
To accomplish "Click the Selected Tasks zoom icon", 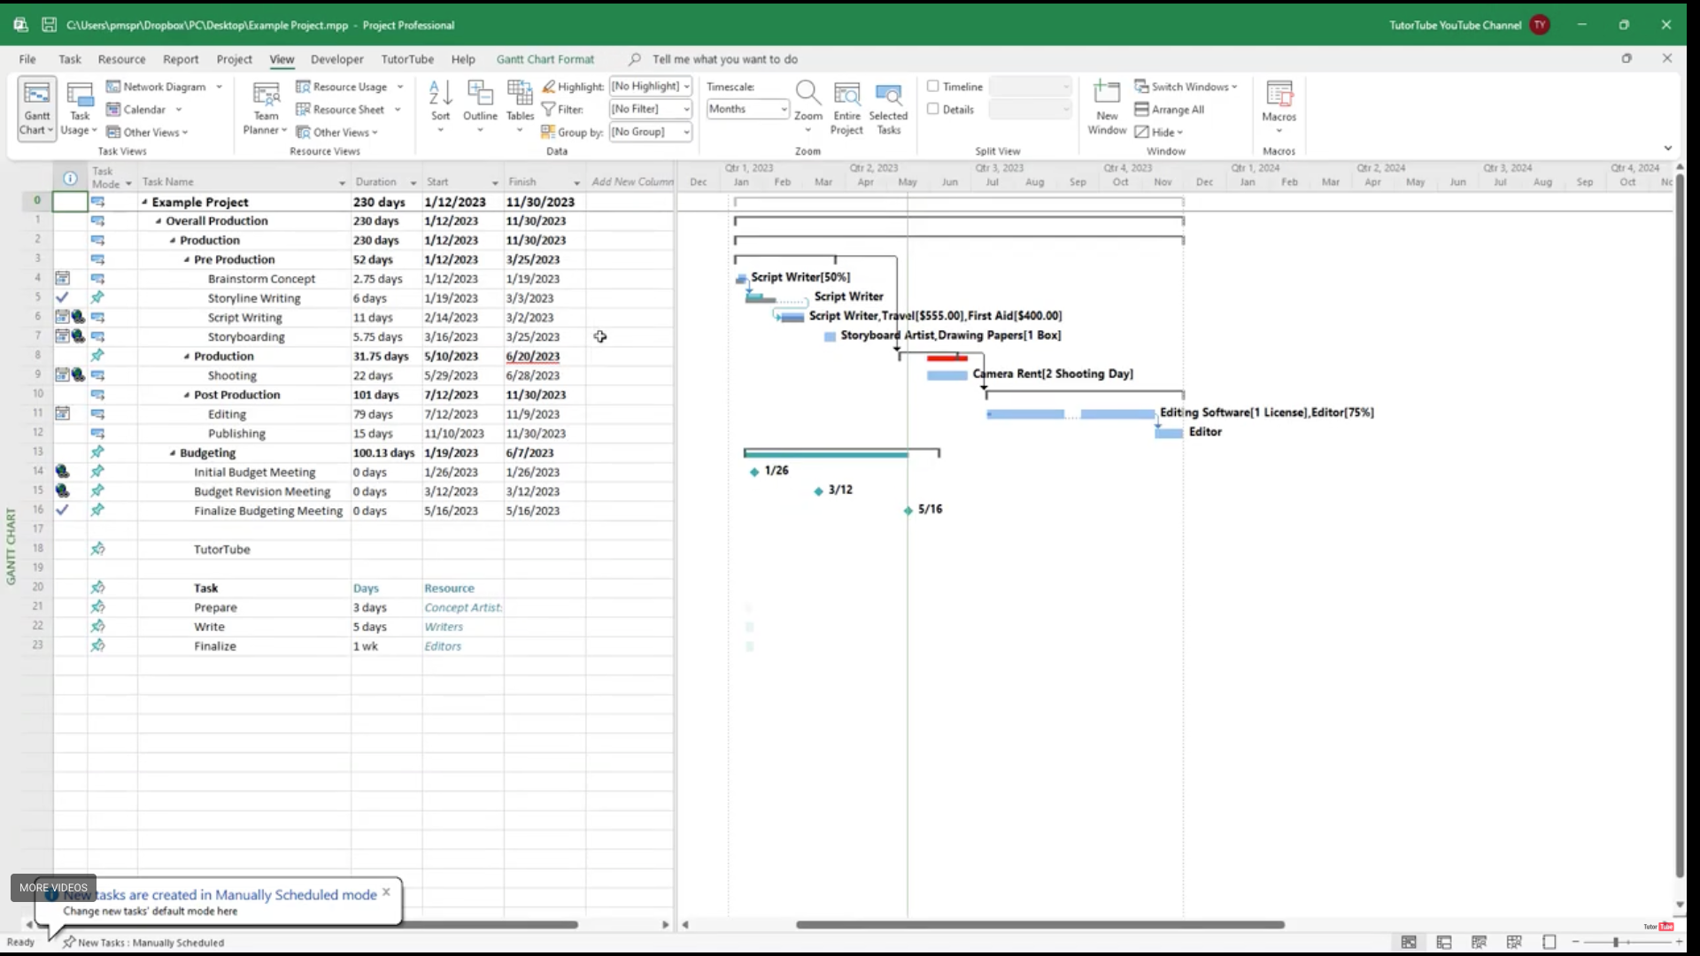I will coord(888,108).
